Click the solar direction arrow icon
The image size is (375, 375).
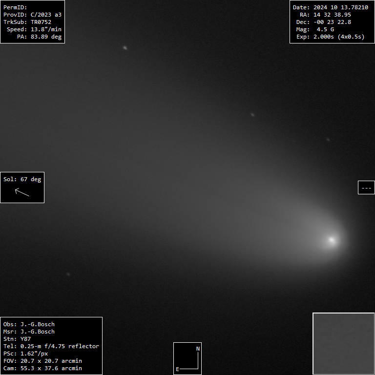coord(22,192)
